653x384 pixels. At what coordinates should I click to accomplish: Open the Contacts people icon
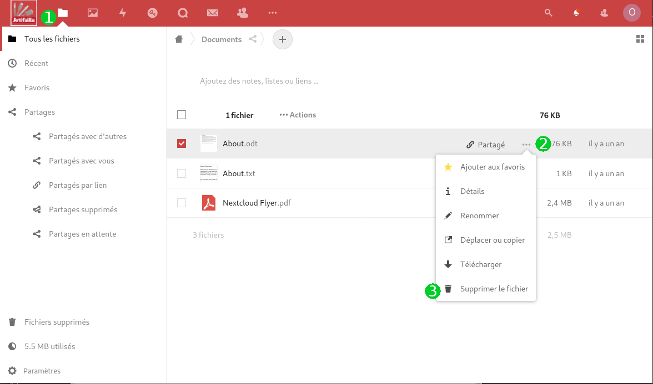pyautogui.click(x=242, y=13)
